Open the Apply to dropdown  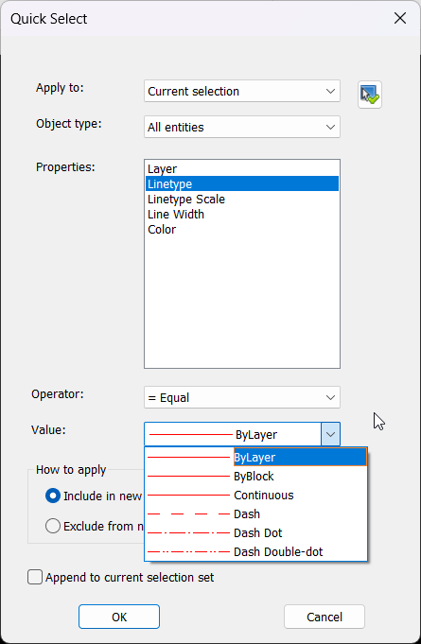(242, 91)
